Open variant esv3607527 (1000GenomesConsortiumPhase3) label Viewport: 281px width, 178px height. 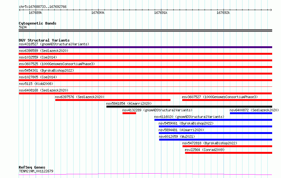point(220,97)
